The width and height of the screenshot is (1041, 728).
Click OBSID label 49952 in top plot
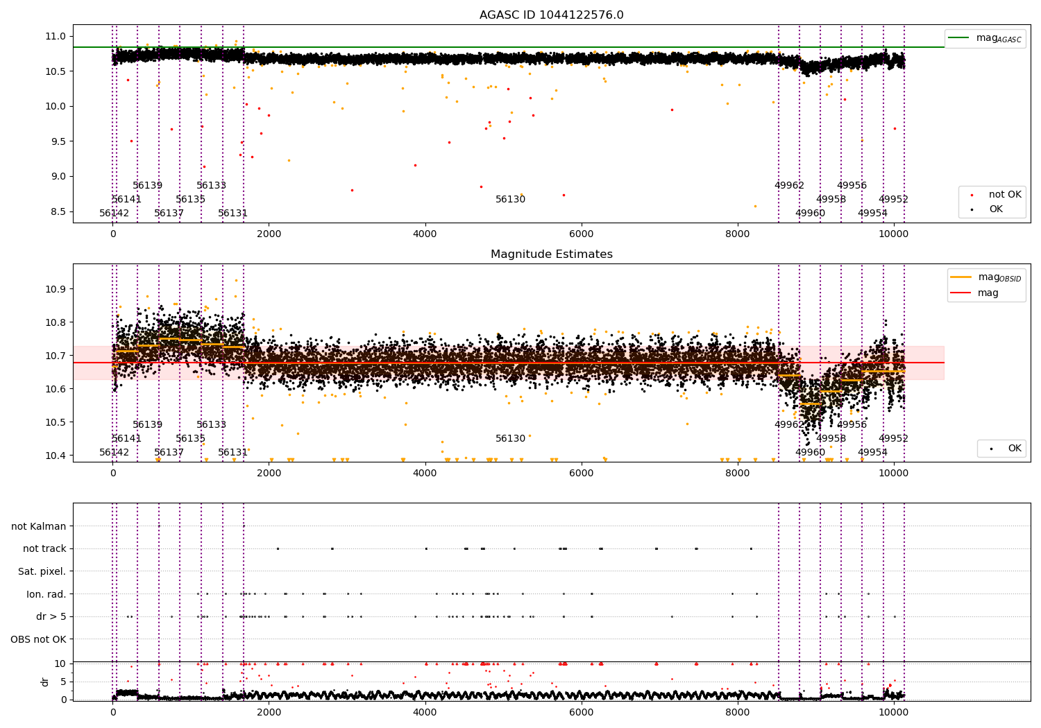[894, 200]
